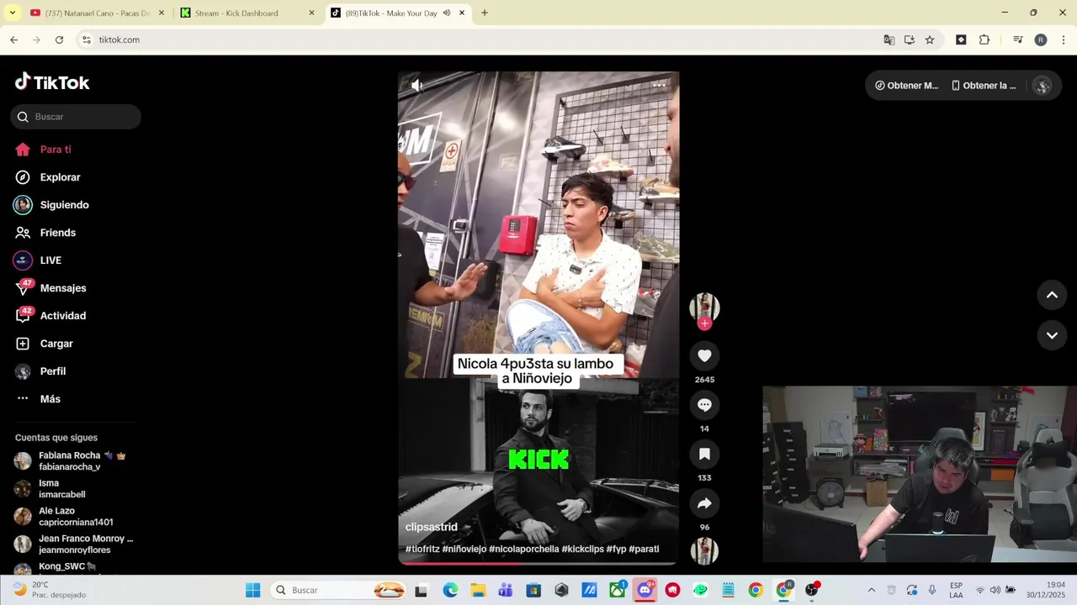The width and height of the screenshot is (1077, 605).
Task: Open the media controls icon
Action: point(1018,39)
